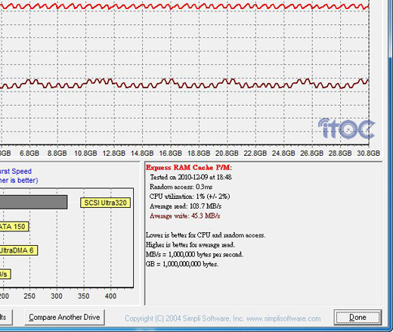
Task: Click the 'Average read: 103.7 MB/s' line
Action: point(185,206)
